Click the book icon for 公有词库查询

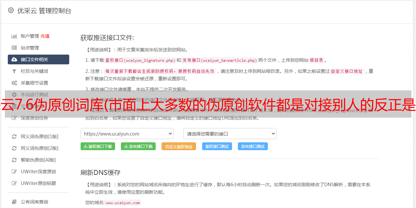14,202
